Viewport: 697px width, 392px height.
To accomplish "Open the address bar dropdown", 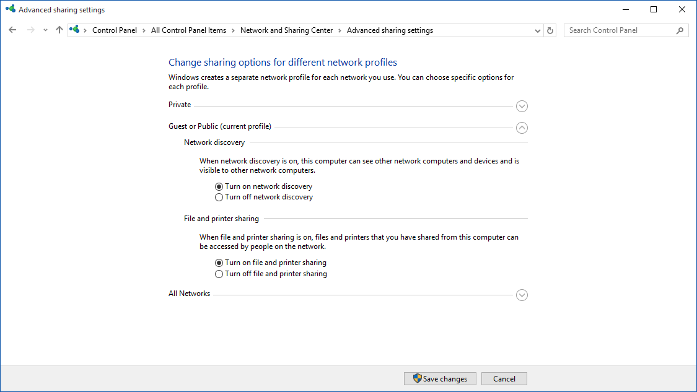I will [x=537, y=30].
